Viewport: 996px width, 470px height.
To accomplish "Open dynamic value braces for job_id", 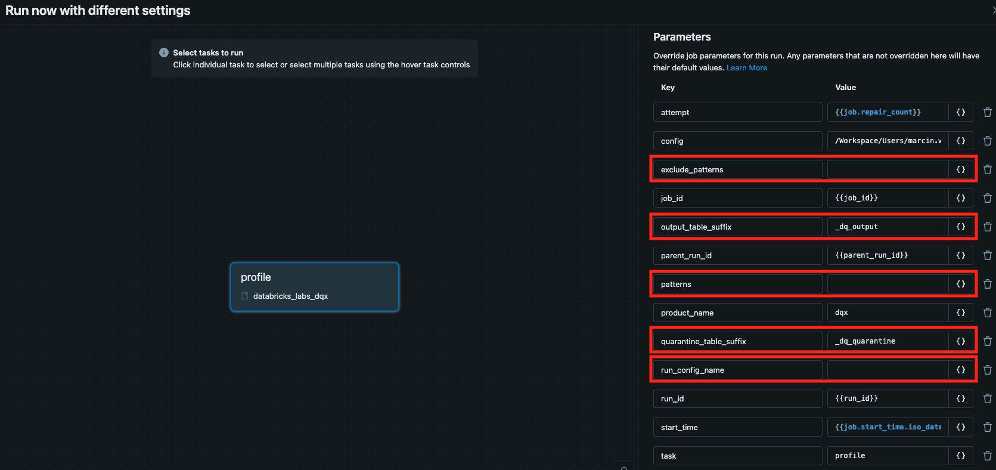I will (960, 198).
